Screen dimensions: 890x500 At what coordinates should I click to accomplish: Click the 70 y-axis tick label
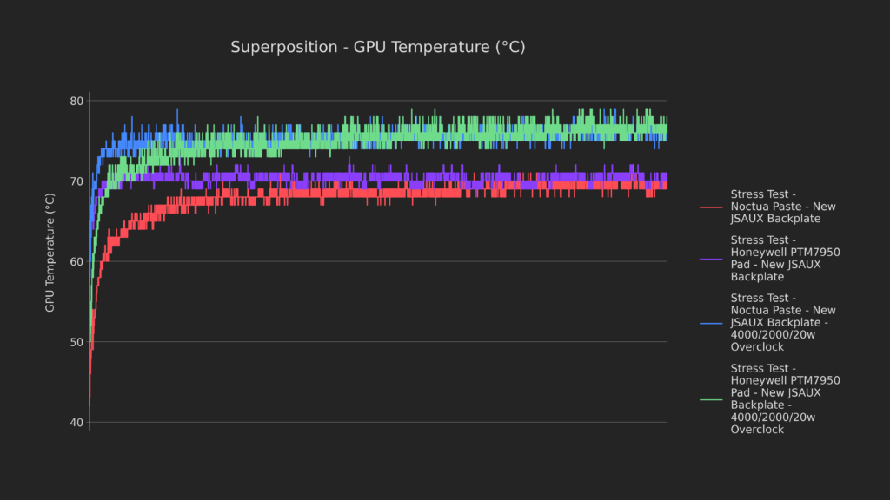(76, 181)
